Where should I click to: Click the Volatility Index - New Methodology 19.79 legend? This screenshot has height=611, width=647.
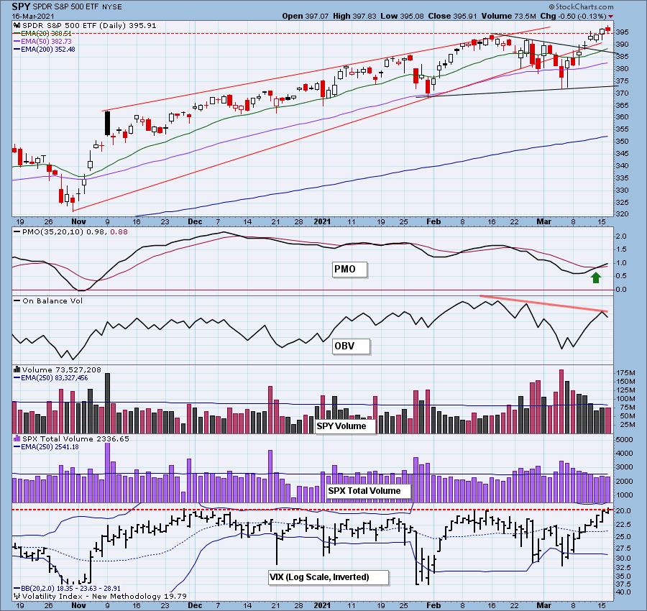(x=104, y=596)
